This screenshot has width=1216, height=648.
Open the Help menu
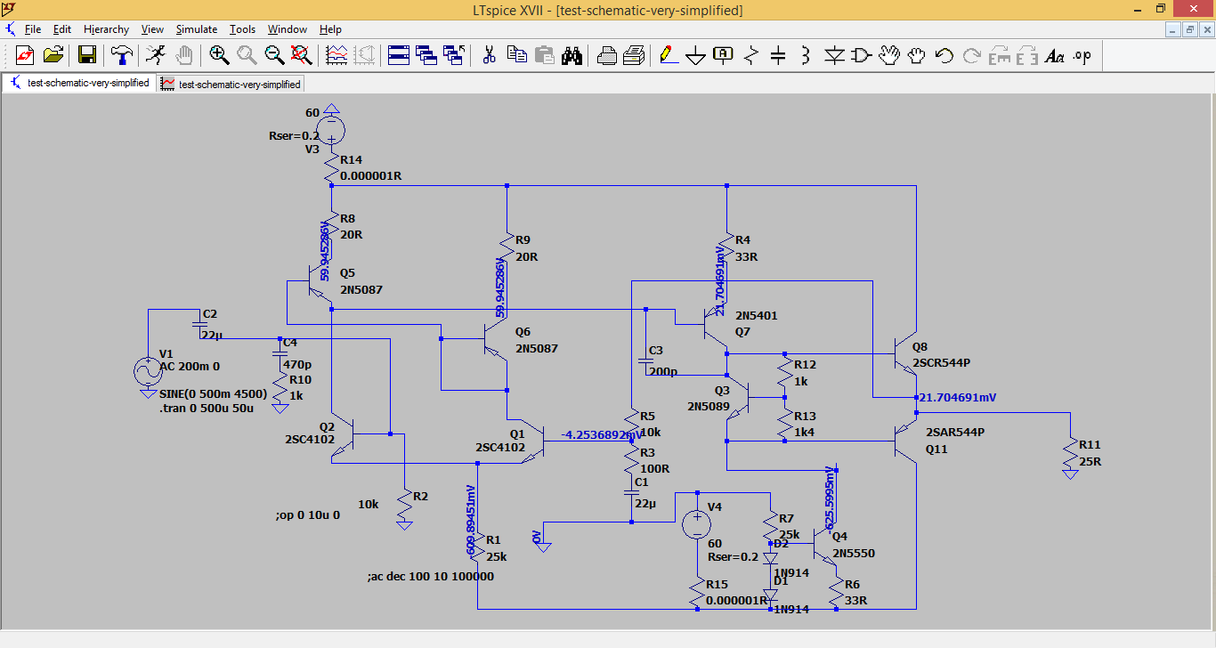click(330, 29)
